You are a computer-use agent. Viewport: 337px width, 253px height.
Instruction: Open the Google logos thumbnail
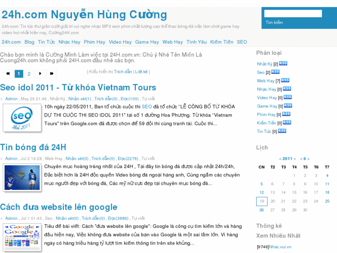tap(22, 237)
